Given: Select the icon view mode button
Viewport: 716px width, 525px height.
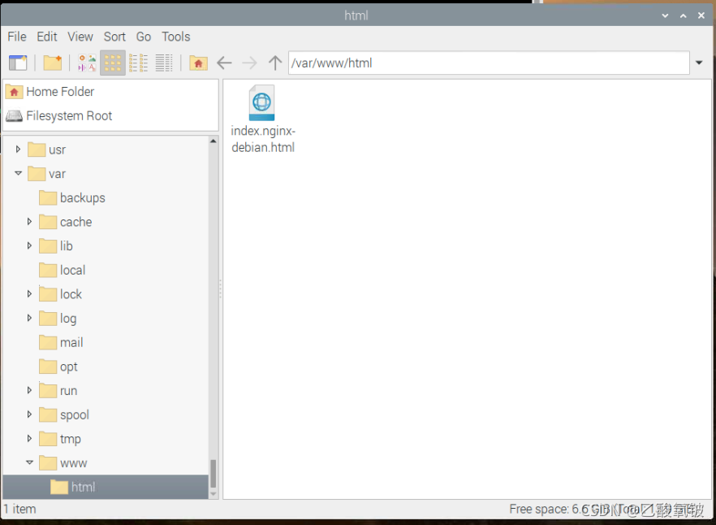Looking at the screenshot, I should pos(112,63).
